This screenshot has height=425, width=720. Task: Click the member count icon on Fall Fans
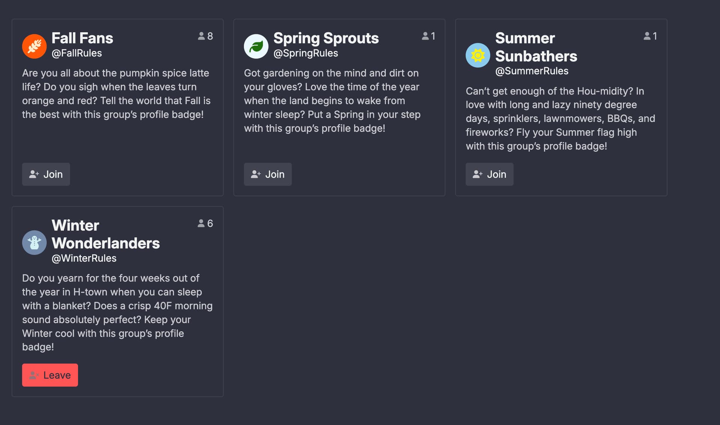pos(201,36)
